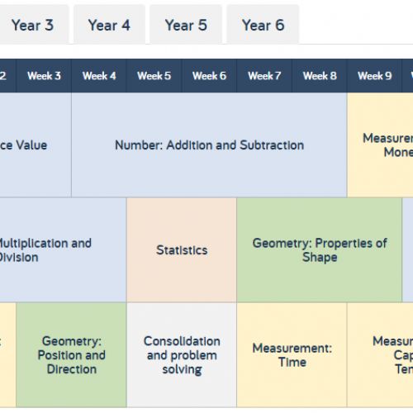Open Consolidation and problem solving block
413x413 pixels.
[182, 355]
